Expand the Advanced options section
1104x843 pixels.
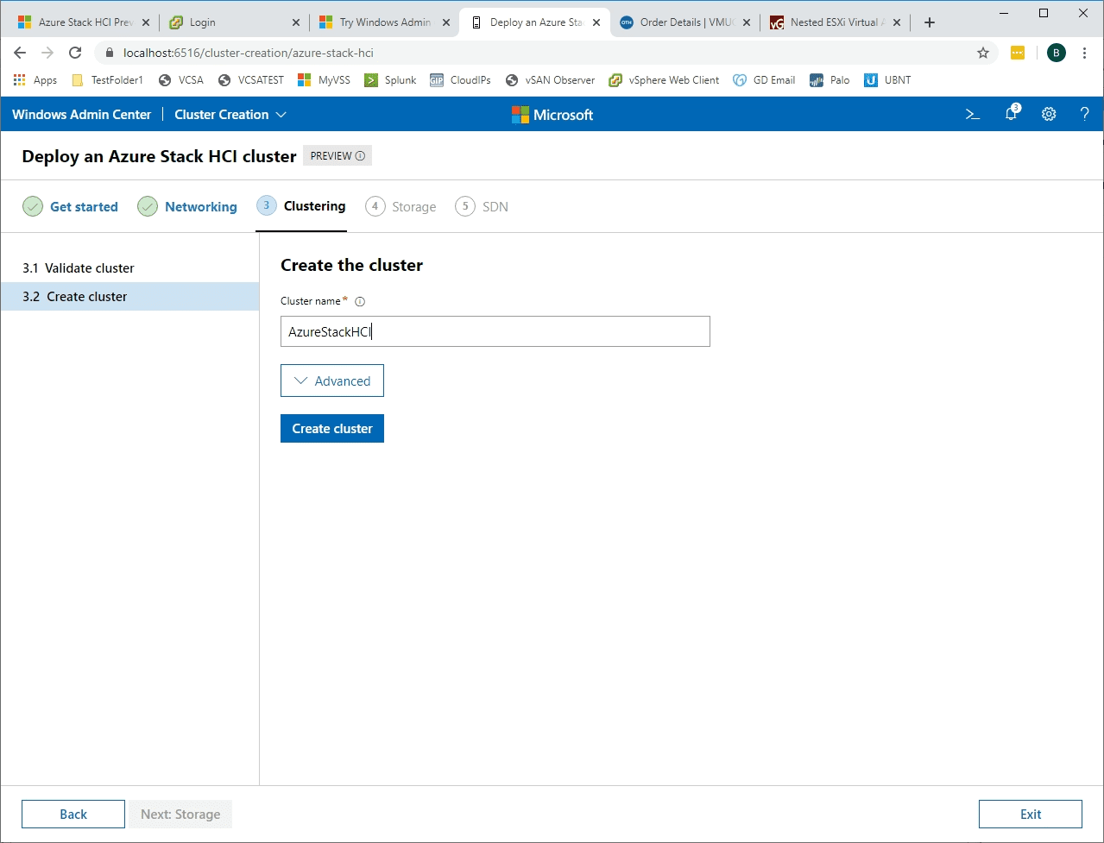click(x=331, y=380)
